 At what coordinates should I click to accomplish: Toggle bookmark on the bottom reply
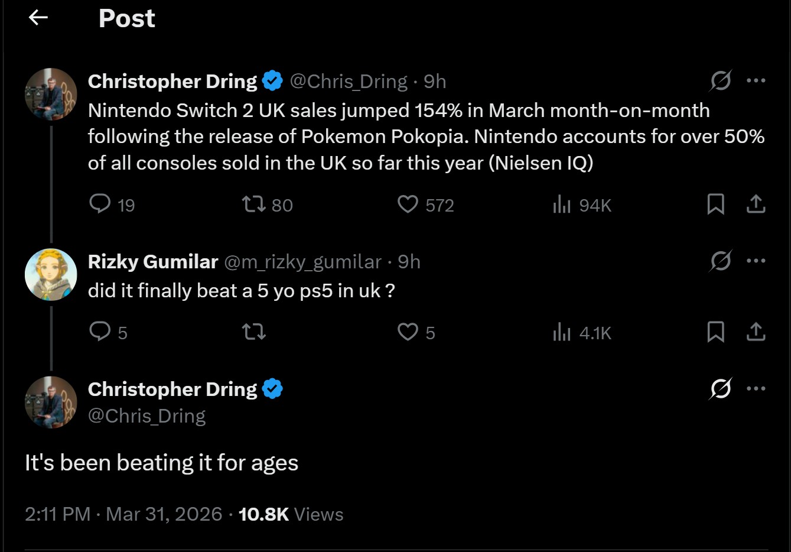coord(715,332)
